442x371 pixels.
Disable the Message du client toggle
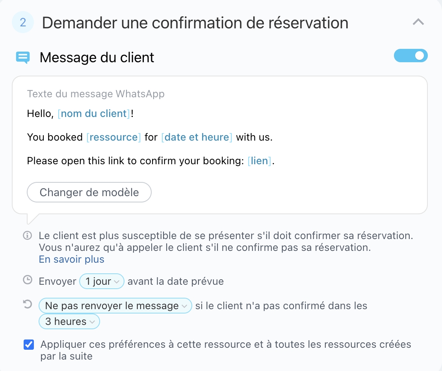[x=410, y=56]
